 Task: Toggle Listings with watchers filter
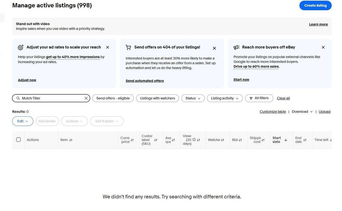[x=157, y=98]
